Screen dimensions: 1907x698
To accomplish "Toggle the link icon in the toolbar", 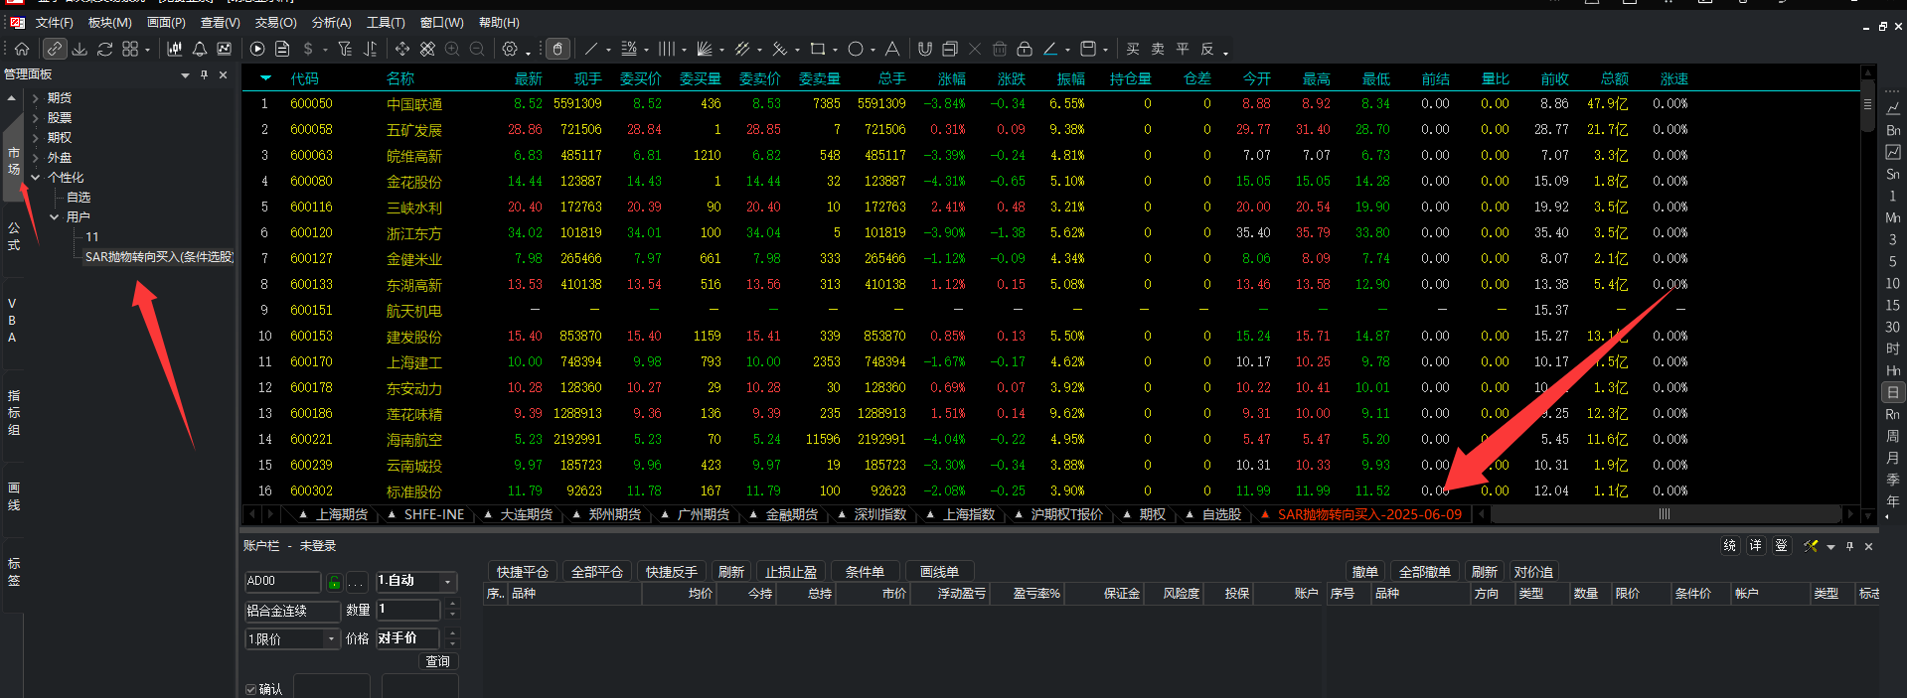I will point(55,49).
